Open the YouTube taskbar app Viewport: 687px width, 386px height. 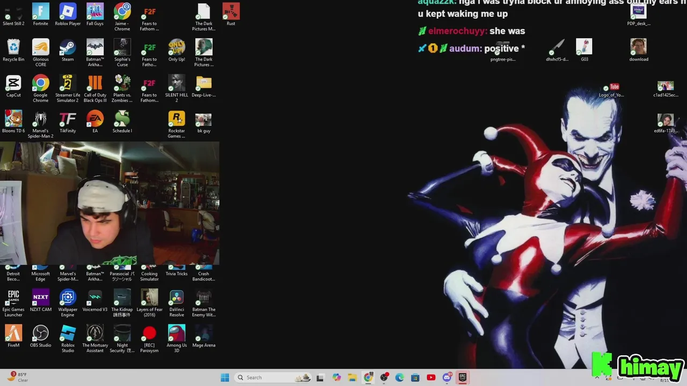tap(431, 377)
